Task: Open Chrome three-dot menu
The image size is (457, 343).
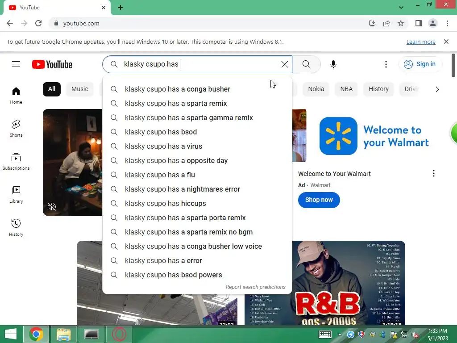Action: [447, 23]
